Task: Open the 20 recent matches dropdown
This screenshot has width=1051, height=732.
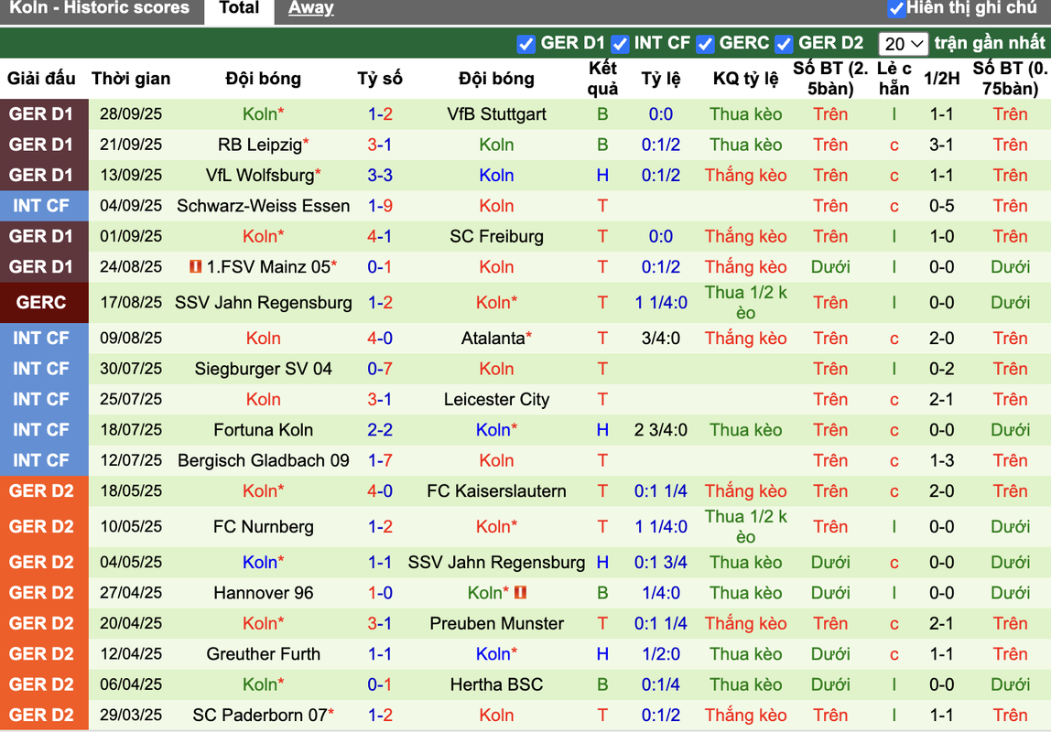Action: coord(903,44)
